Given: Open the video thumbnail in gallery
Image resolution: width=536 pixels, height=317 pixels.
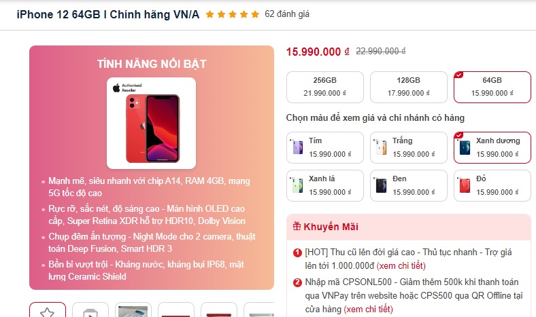Looking at the screenshot, I should (90, 310).
